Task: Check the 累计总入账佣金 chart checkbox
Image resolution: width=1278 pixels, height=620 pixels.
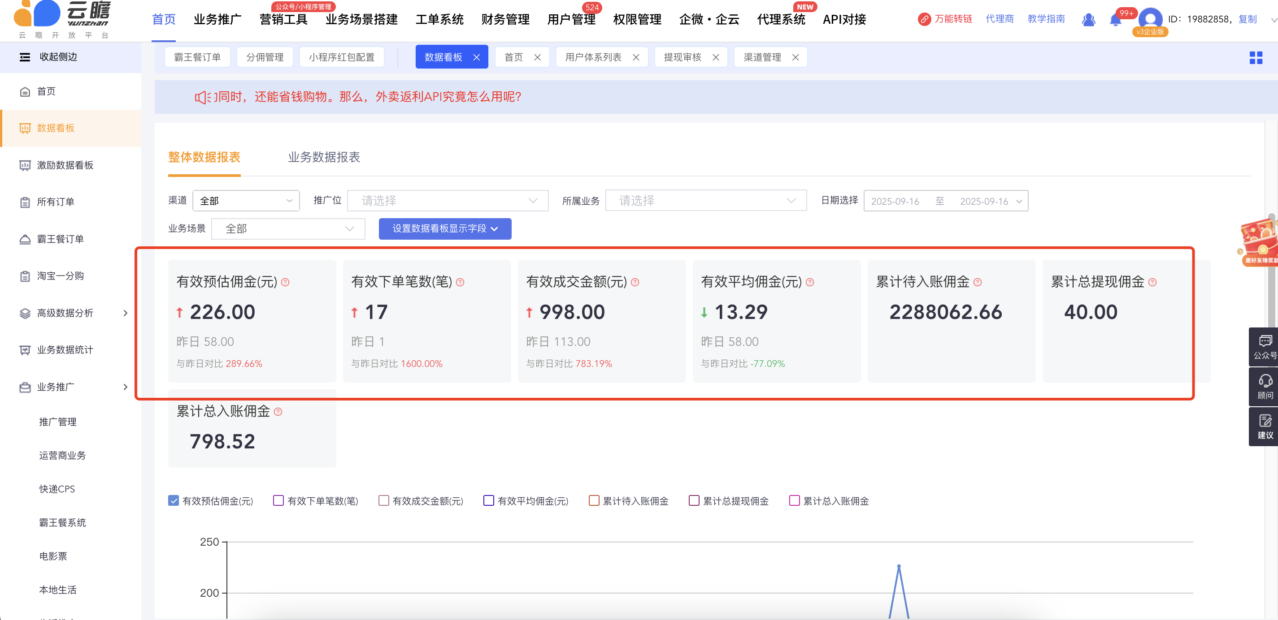Action: pyautogui.click(x=794, y=500)
